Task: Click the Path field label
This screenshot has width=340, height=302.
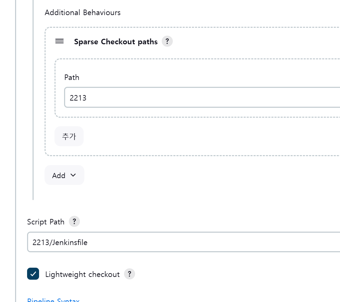Action: [x=72, y=78]
